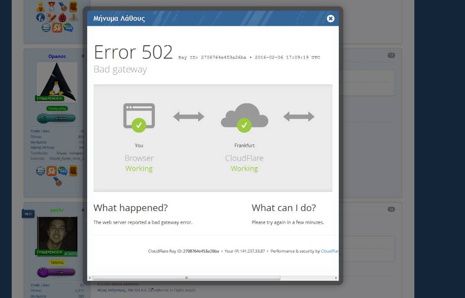
Task: Click the Frankfurt location label
Action: (244, 145)
